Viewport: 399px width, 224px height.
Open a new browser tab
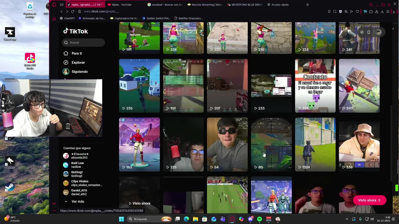point(307,5)
